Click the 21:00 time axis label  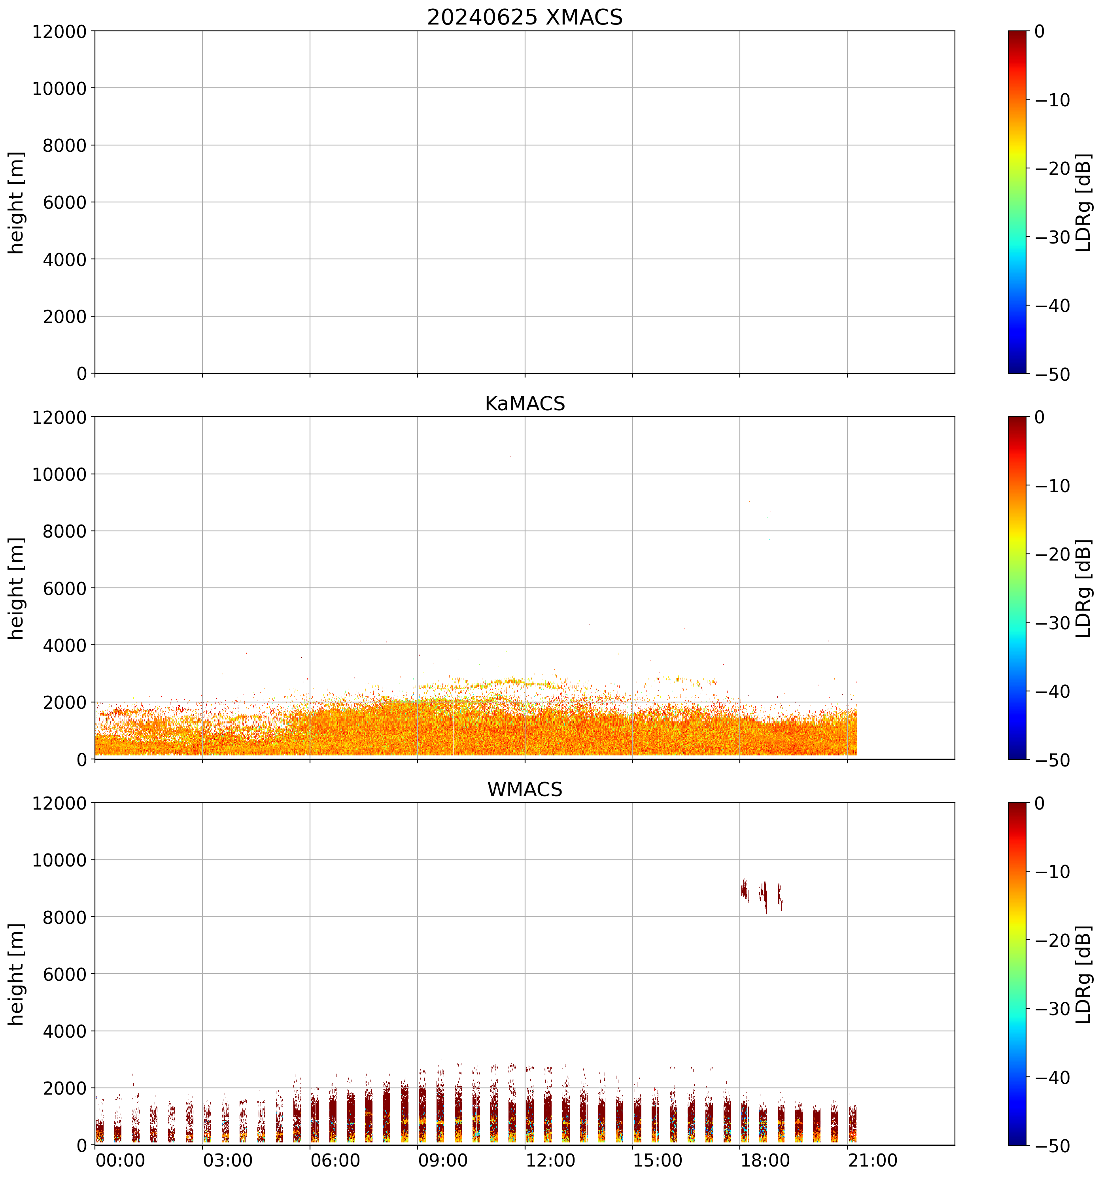tap(873, 1160)
